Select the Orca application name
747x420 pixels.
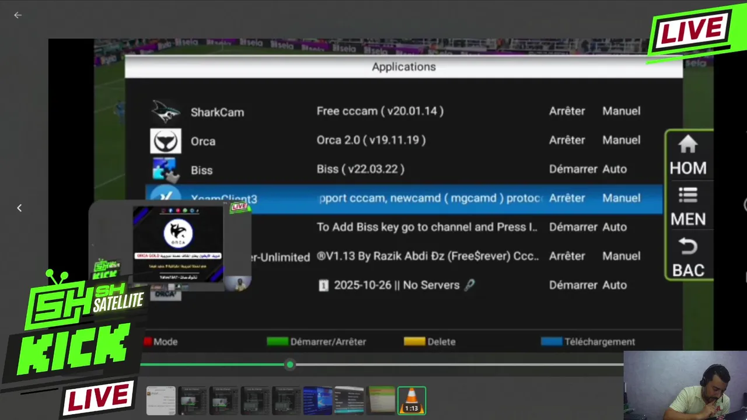203,142
